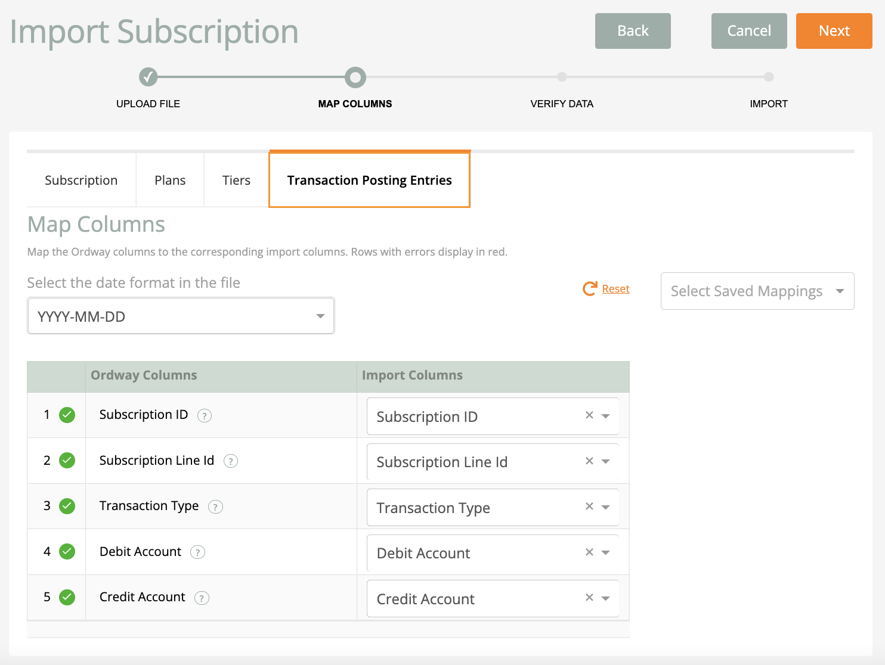Clear the Subscription ID import mapping
885x665 pixels.
pyautogui.click(x=589, y=415)
